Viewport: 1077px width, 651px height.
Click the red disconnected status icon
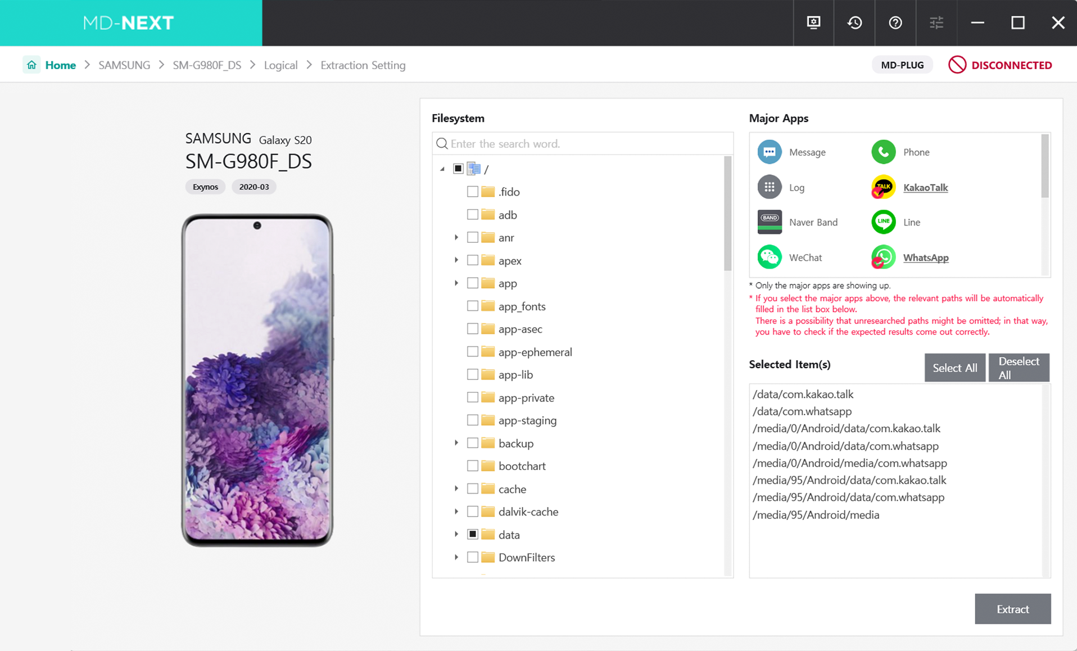click(957, 65)
